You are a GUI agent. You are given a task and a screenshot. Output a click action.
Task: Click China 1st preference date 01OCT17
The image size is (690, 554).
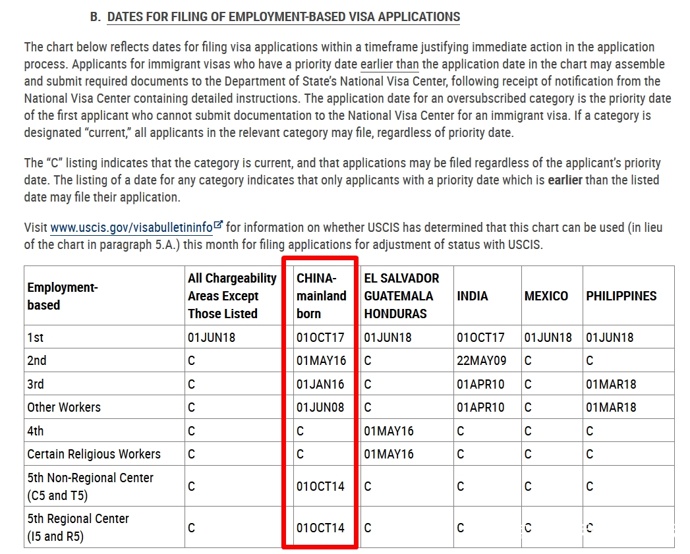[x=320, y=337]
